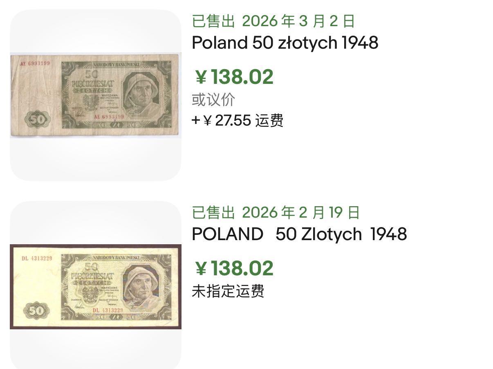The image size is (493, 369).
Task: Click the ¥138.02 price sold on 3月2日
Action: [234, 77]
